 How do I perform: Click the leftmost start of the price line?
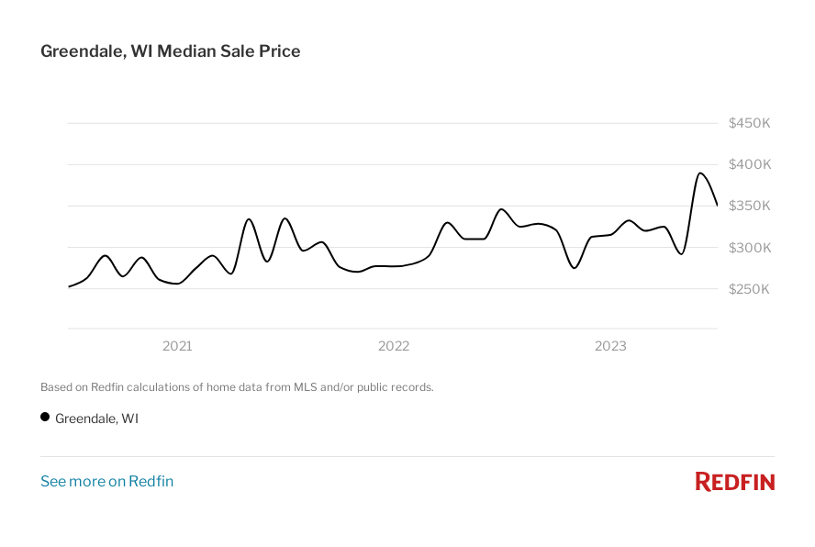(x=69, y=286)
